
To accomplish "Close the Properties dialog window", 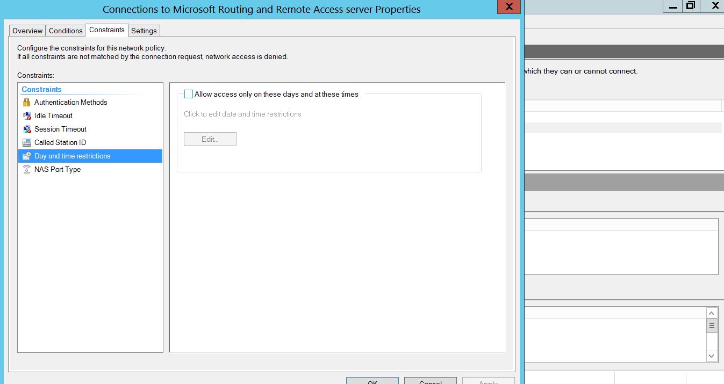I will pos(508,7).
